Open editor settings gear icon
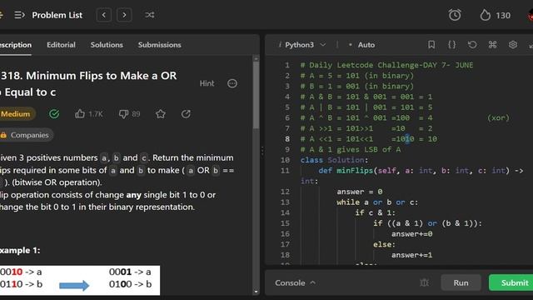 [513, 44]
